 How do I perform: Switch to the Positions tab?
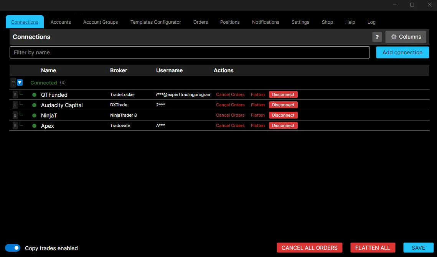pos(230,22)
